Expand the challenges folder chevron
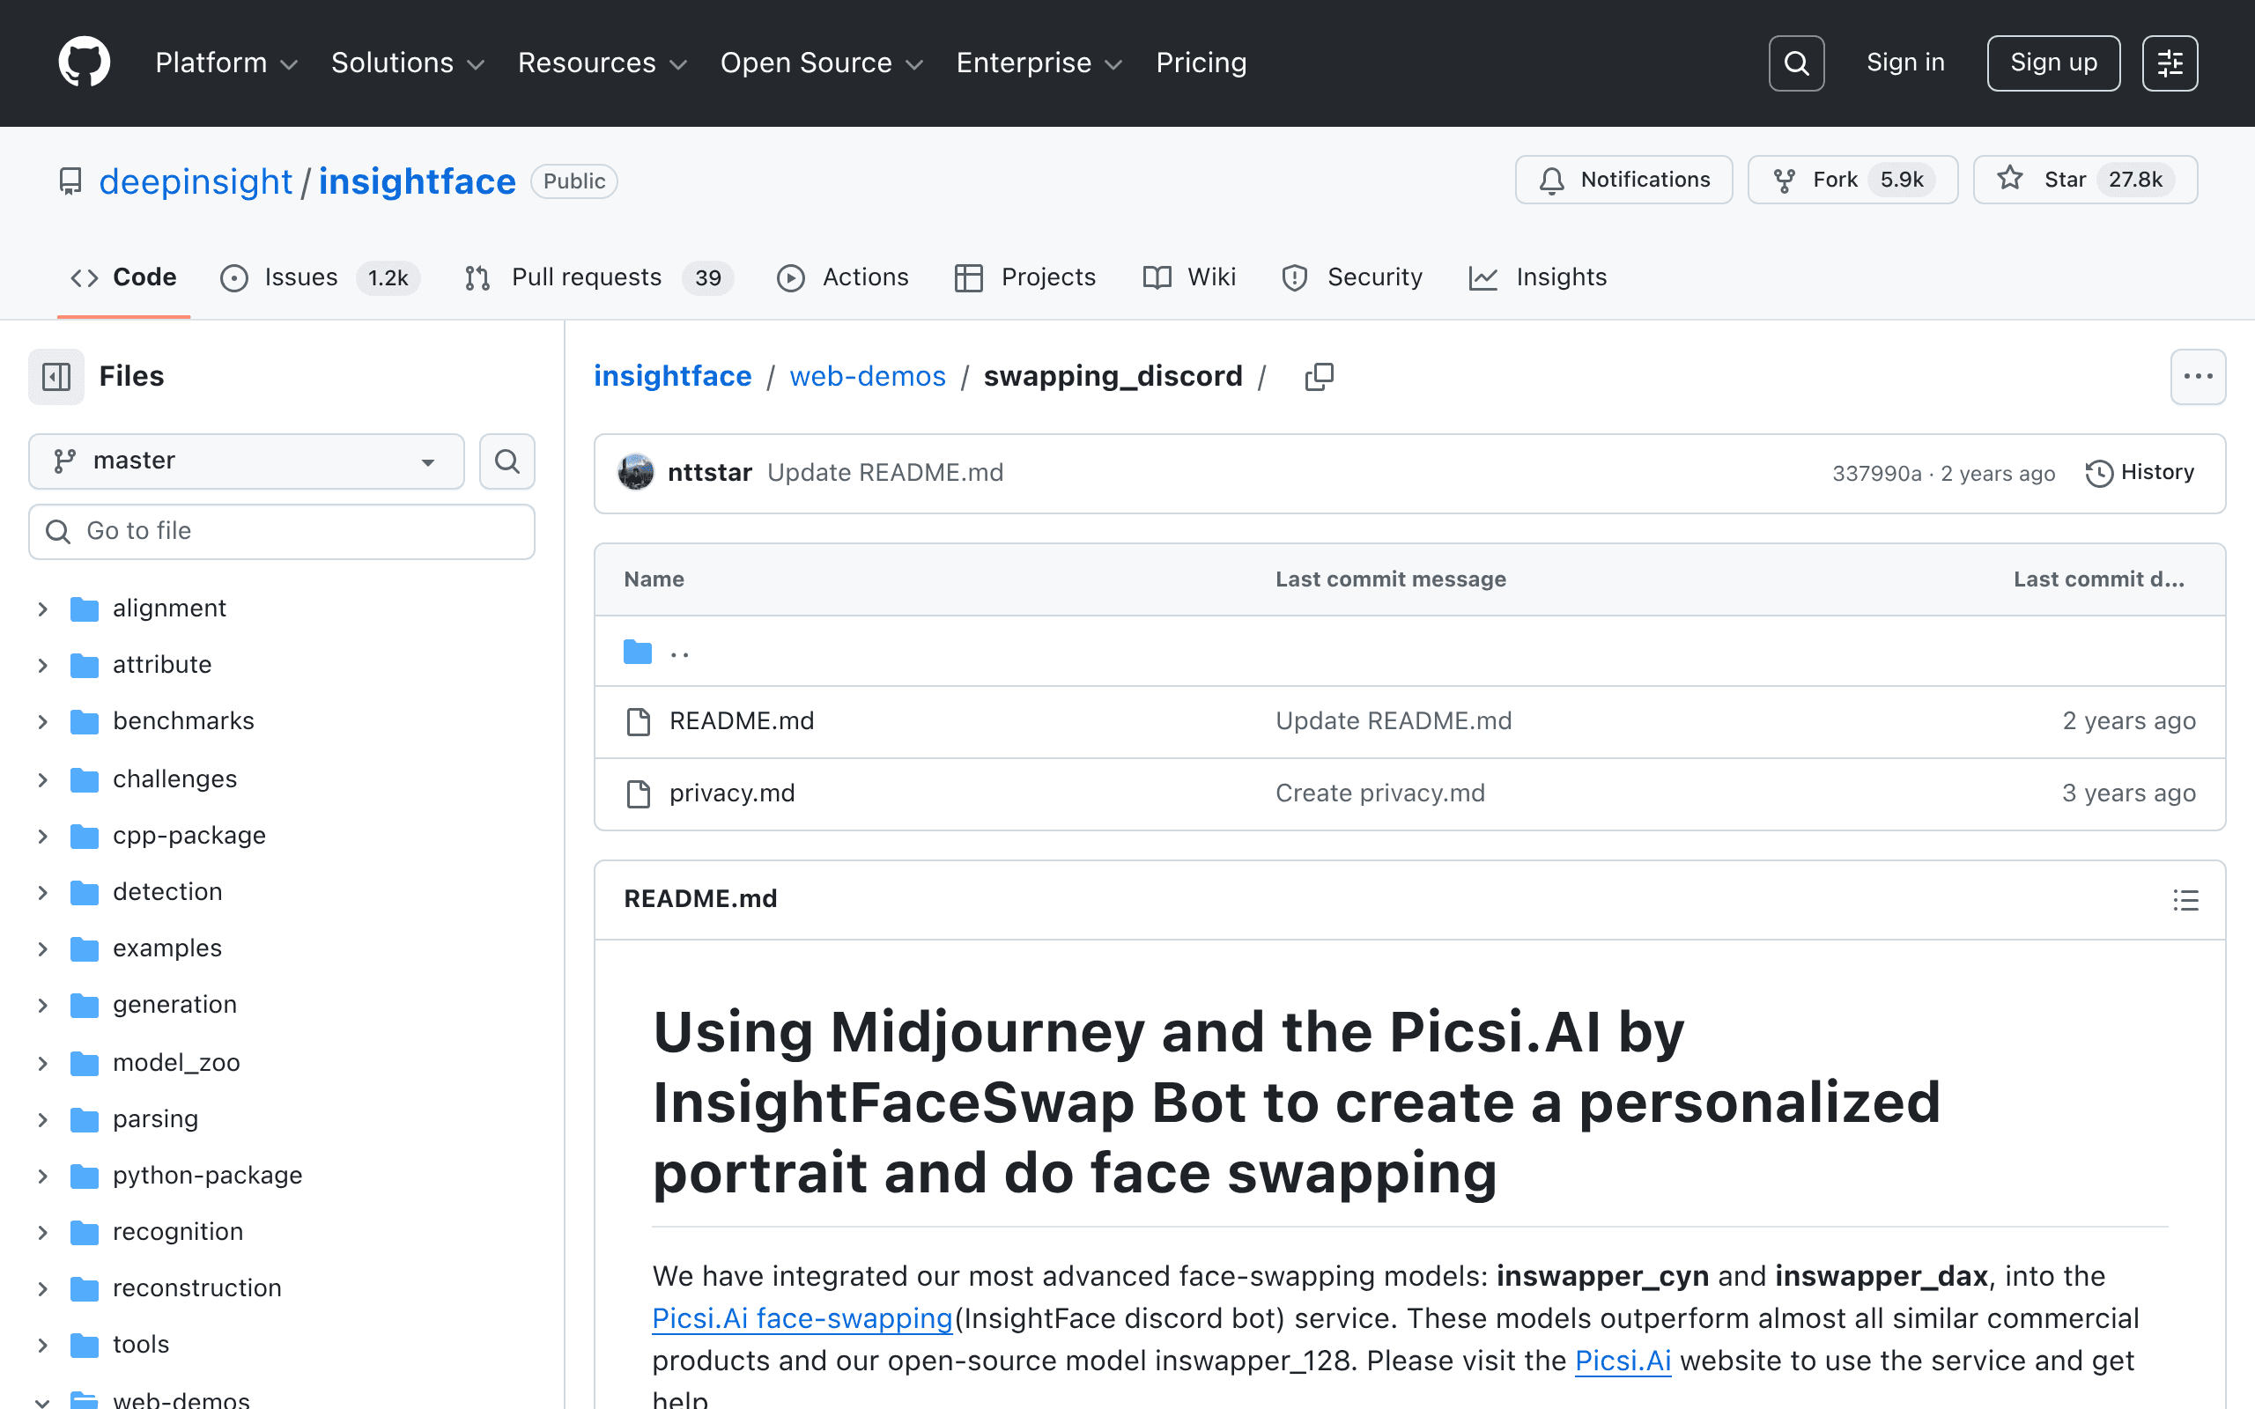Screen dimensions: 2255x1409 tap(42, 780)
